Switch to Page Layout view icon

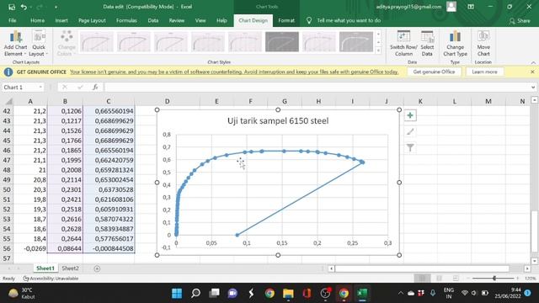tap(439, 279)
